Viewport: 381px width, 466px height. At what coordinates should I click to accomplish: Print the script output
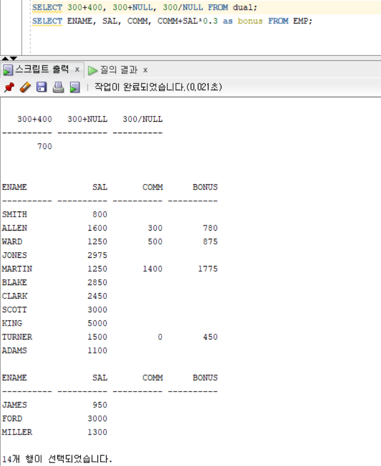point(58,87)
